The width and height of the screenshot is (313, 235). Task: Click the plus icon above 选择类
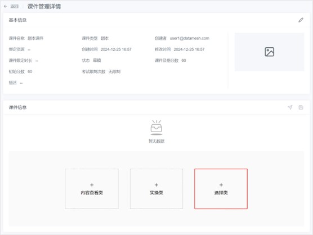coord(221,185)
